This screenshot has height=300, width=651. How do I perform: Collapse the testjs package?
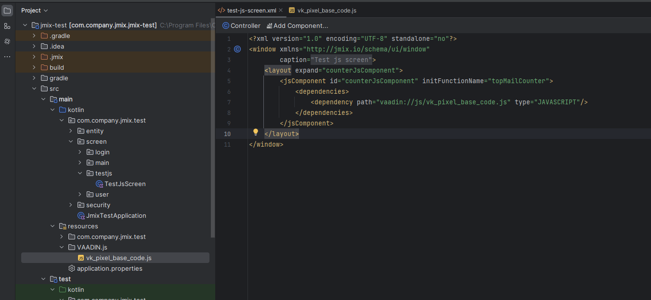(x=80, y=173)
